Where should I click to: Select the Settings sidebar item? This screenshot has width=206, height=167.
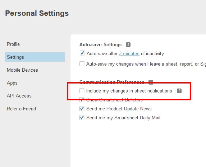coord(35,57)
